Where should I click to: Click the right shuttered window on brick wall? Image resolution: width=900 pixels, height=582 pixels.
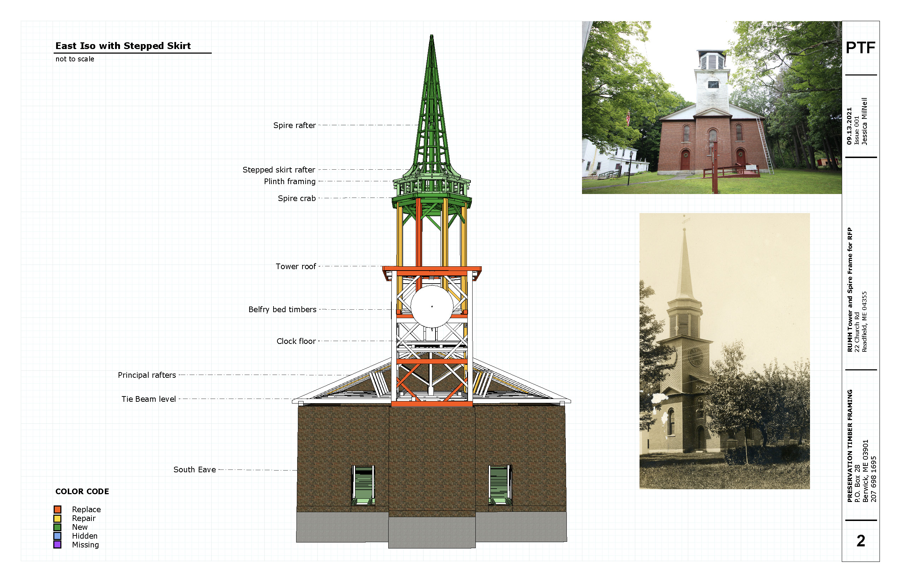[500, 485]
